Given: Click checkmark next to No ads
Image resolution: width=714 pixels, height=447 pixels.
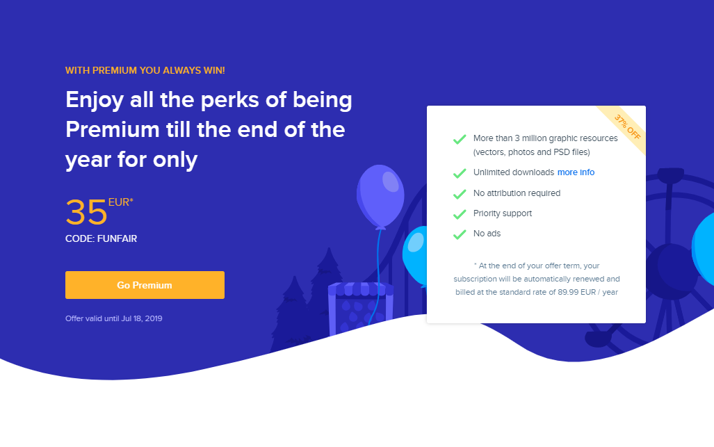Looking at the screenshot, I should pos(459,234).
